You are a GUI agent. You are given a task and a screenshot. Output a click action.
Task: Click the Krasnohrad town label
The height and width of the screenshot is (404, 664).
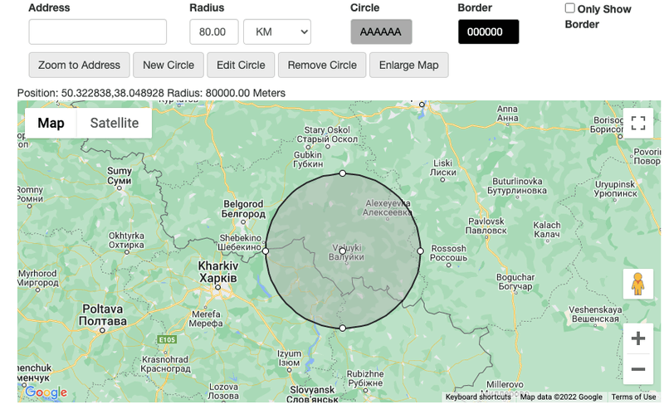pyautogui.click(x=165, y=364)
